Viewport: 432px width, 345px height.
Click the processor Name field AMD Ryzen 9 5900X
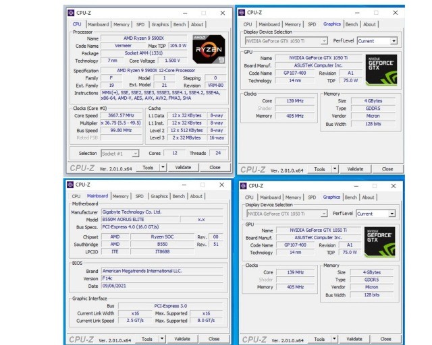pyautogui.click(x=144, y=38)
